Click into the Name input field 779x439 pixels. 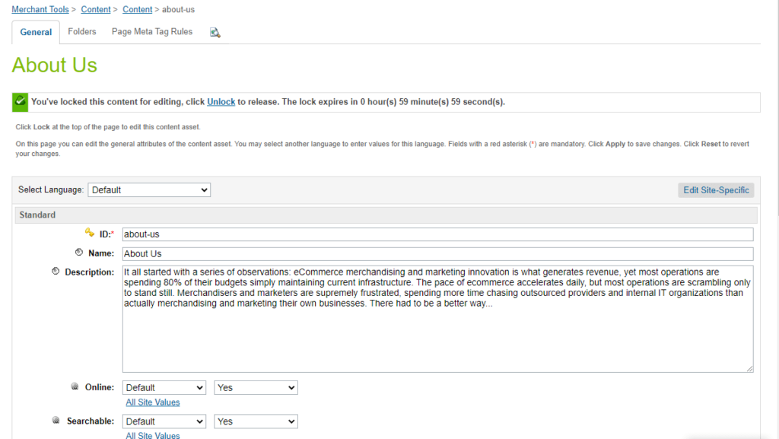(437, 254)
